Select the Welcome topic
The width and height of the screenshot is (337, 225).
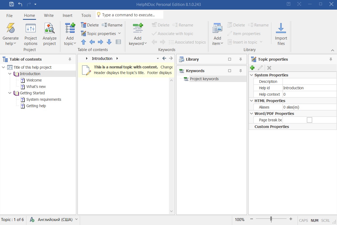[x=34, y=80]
